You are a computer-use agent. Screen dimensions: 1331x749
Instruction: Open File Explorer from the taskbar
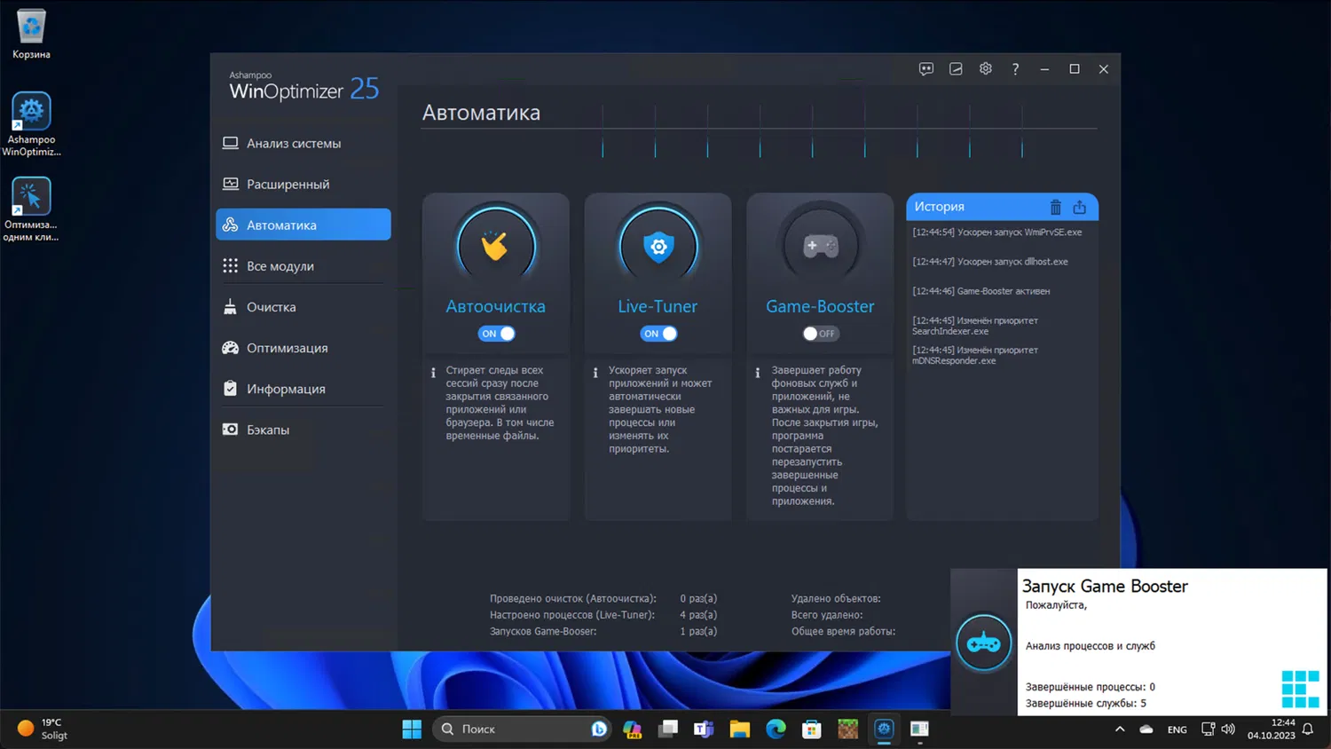[x=740, y=729]
